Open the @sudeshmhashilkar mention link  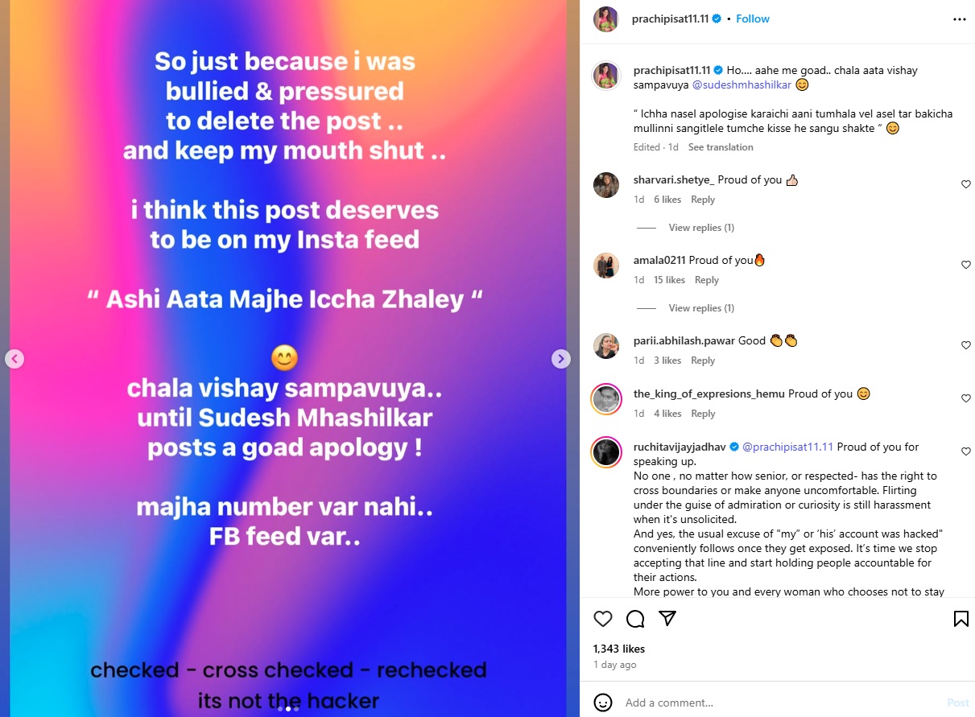coord(742,84)
